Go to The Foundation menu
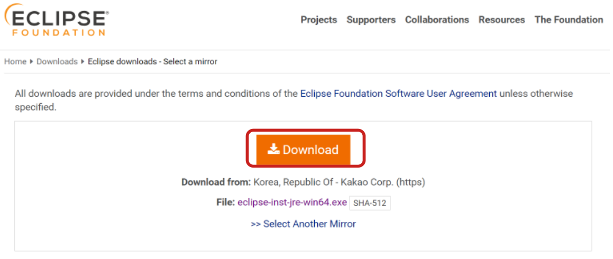613x259 pixels. 569,20
